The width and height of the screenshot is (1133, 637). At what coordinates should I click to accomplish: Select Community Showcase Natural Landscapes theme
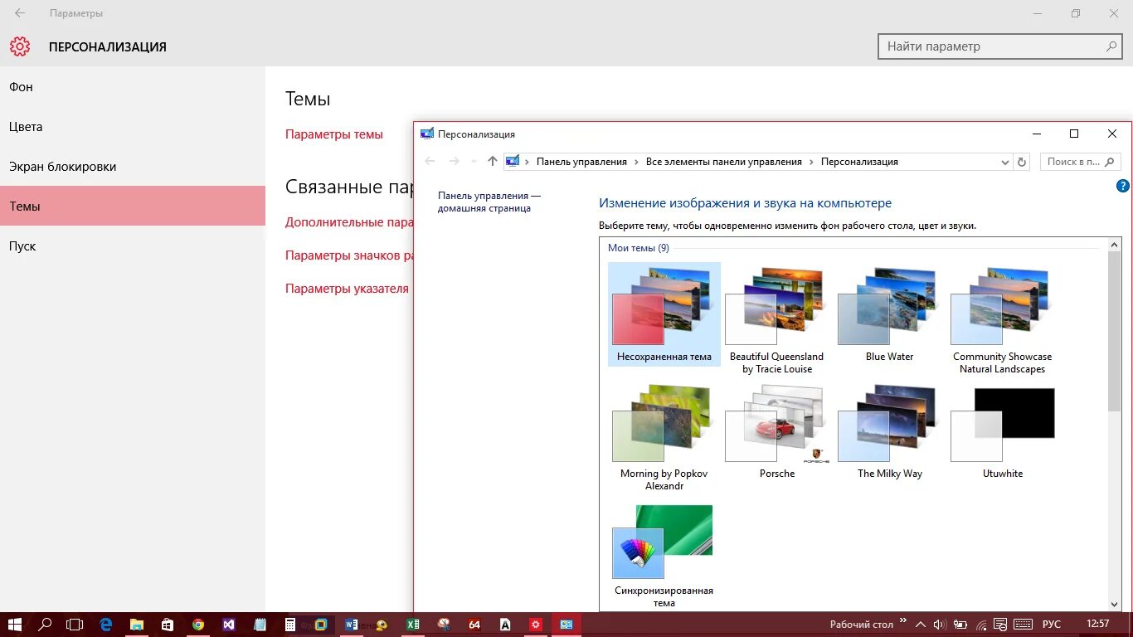[1003, 319]
